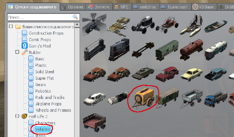This screenshot has height=137, width=234.
Task: Spawn the green caravan trailer
Action: click(167, 98)
